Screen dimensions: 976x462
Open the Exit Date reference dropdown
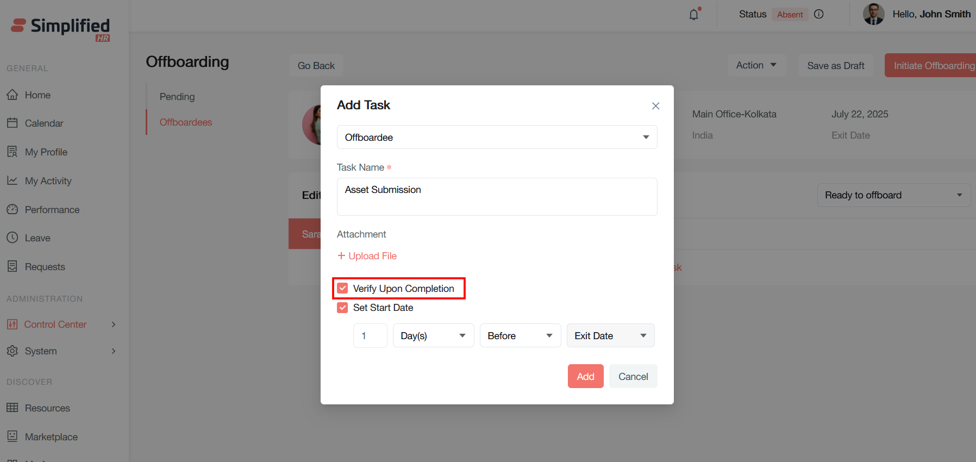pyautogui.click(x=610, y=336)
